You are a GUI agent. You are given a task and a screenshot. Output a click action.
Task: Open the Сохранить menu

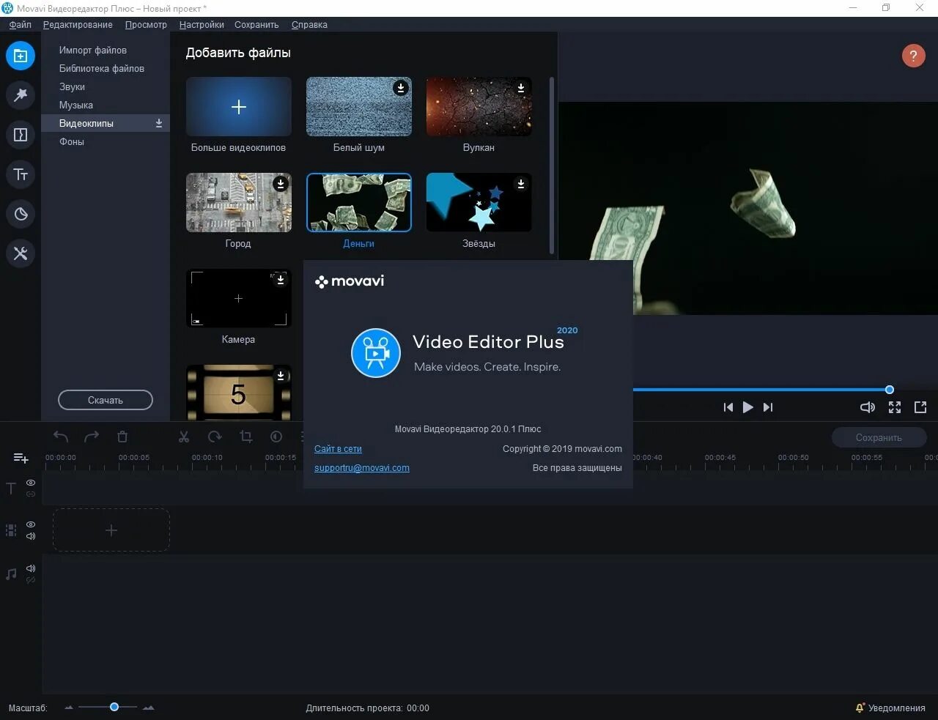[256, 25]
